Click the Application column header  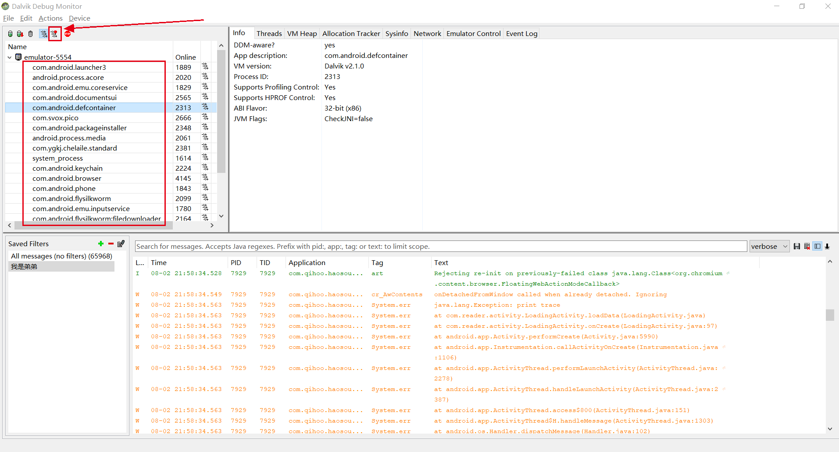(328, 262)
